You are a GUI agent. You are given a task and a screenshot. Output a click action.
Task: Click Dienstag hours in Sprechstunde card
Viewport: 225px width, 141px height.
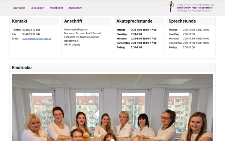pos(189,34)
